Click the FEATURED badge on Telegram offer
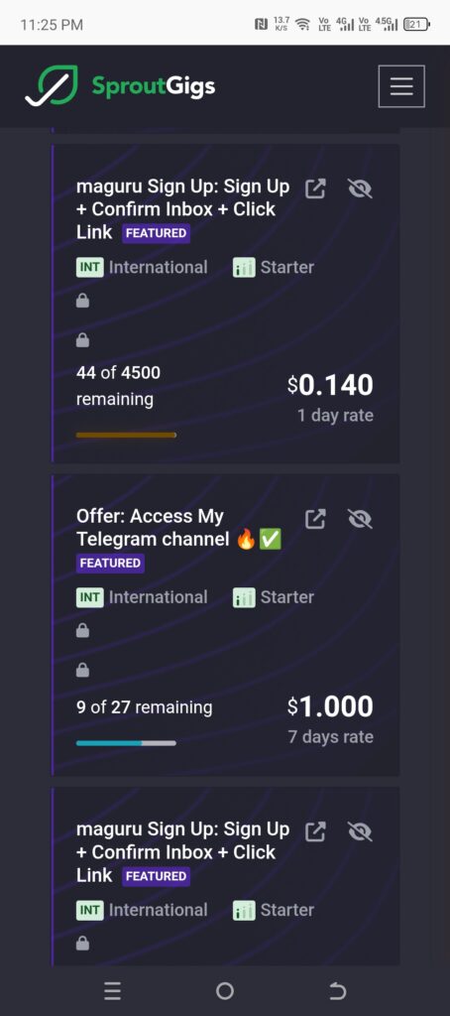This screenshot has width=450, height=1016. pyautogui.click(x=110, y=564)
